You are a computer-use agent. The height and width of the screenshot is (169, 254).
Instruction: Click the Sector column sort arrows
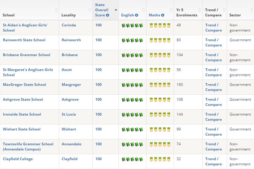point(252,10)
